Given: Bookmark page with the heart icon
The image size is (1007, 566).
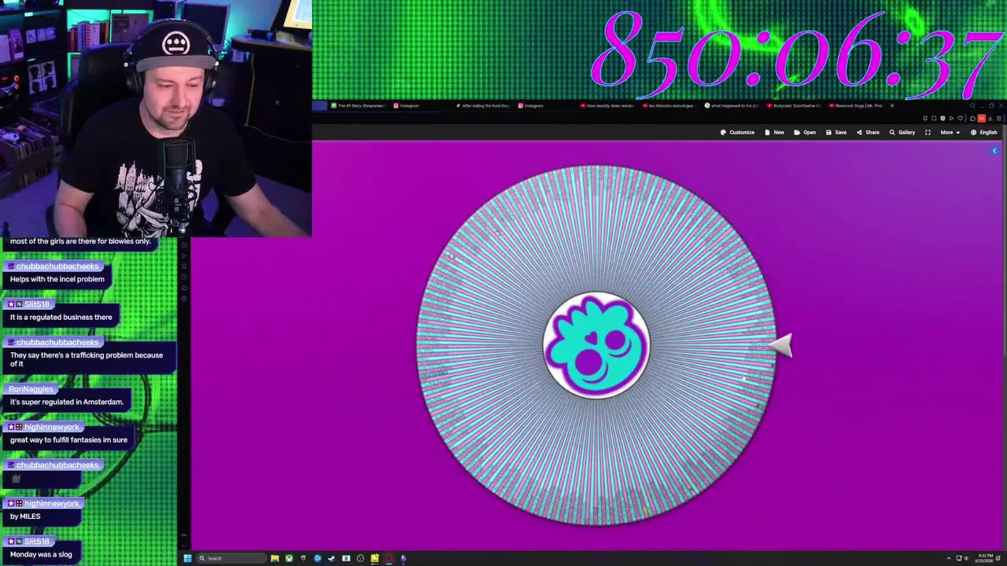Looking at the screenshot, I should click(960, 118).
